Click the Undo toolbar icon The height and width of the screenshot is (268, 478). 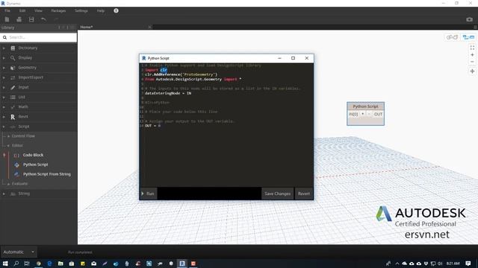point(43,19)
